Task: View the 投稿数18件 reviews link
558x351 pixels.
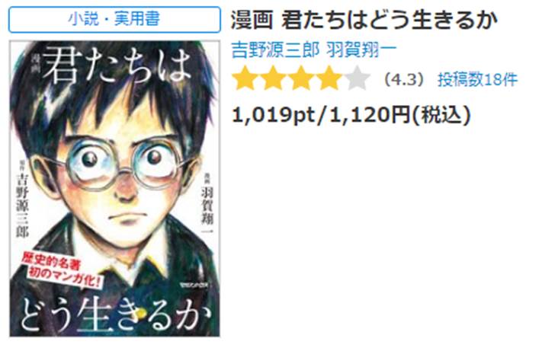Action: (x=477, y=79)
